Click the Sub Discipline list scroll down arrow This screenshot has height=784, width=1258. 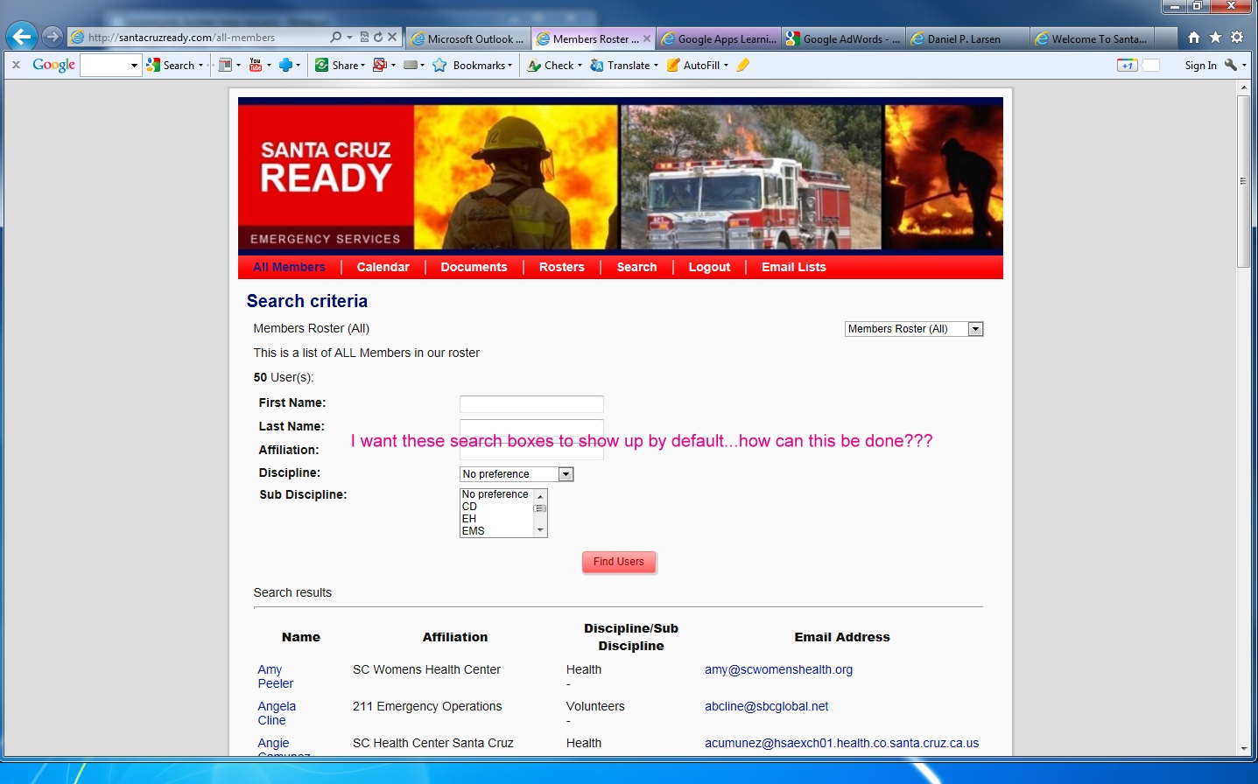point(540,530)
